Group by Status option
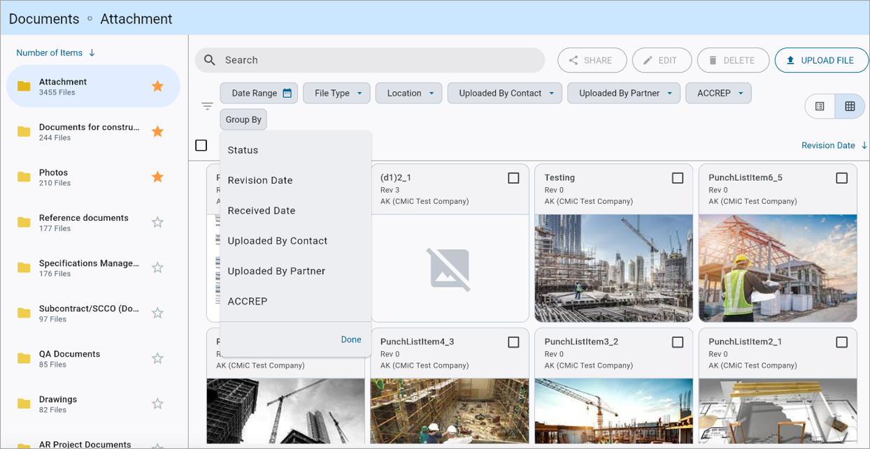Viewport: 870px width, 449px height. pyautogui.click(x=295, y=150)
